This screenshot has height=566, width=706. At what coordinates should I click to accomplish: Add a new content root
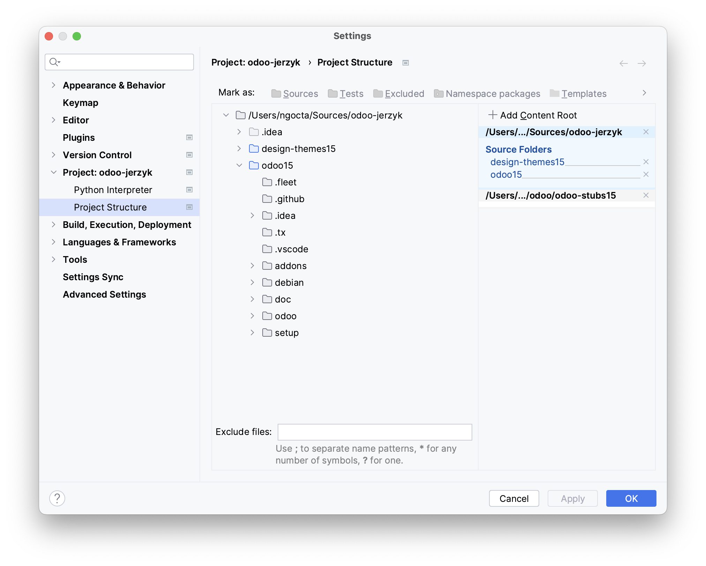click(534, 115)
